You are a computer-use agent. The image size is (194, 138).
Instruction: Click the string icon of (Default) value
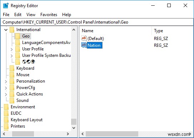tap(84, 38)
